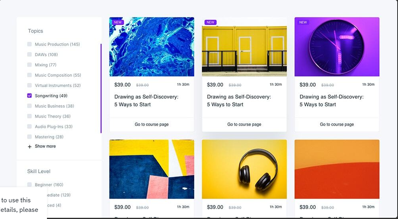Open the blue and pink abstract thumbnail
This screenshot has height=219, width=398.
tap(152, 169)
